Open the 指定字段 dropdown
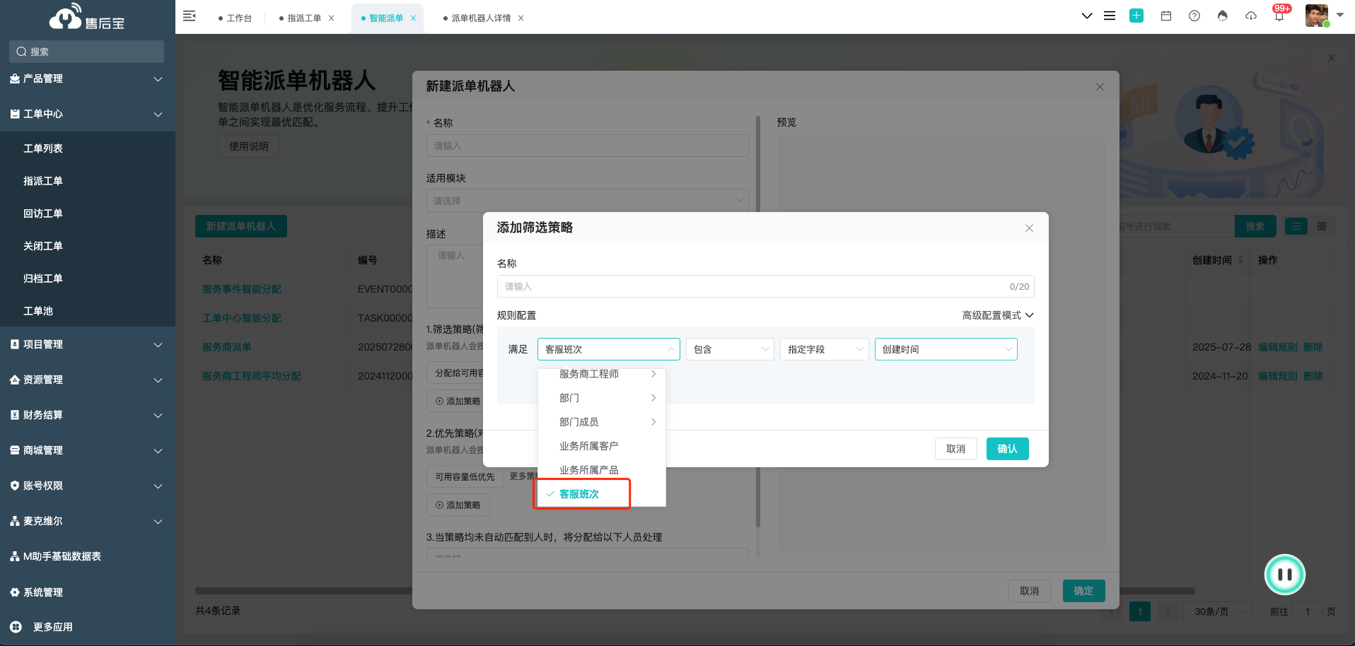The width and height of the screenshot is (1355, 646). pyautogui.click(x=825, y=349)
